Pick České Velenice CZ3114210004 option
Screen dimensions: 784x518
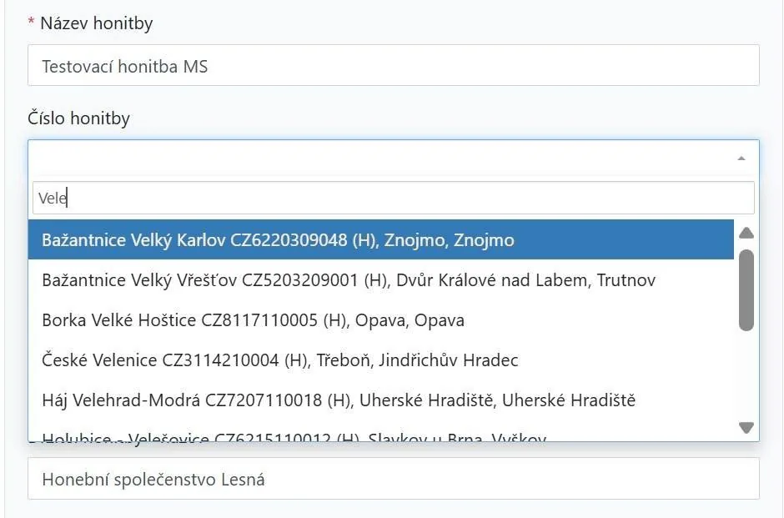tap(381, 360)
